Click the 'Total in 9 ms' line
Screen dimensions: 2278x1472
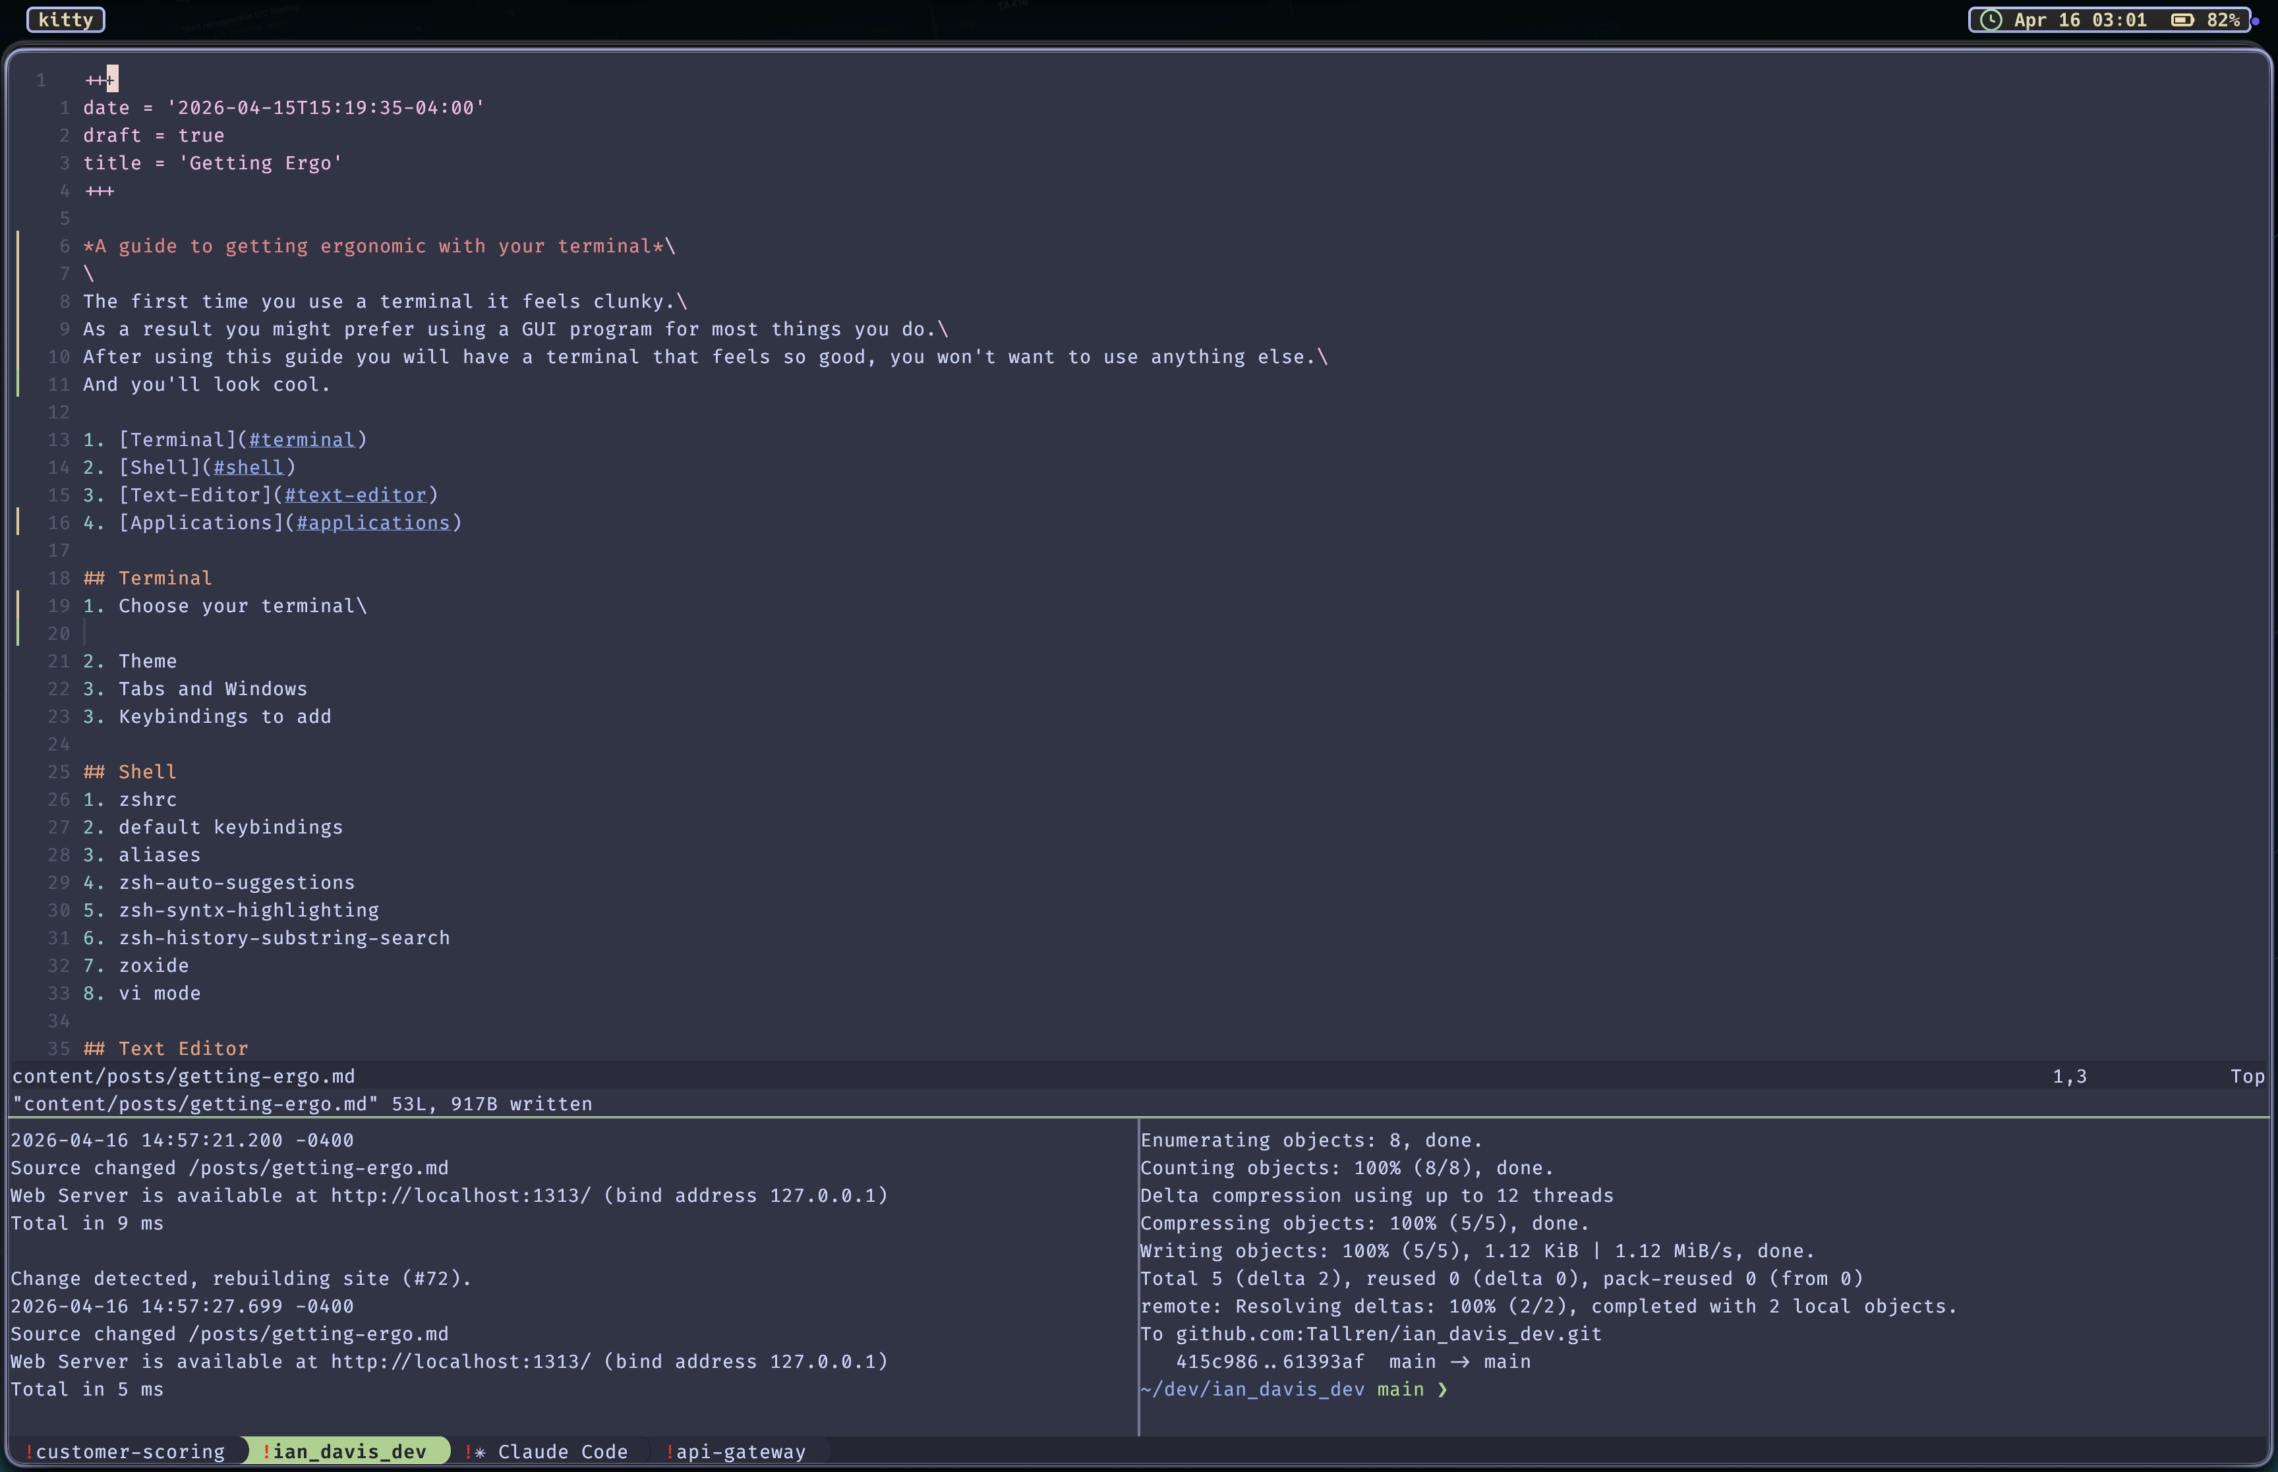87,1224
